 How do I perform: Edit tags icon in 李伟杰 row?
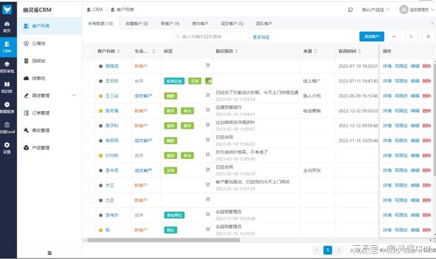click(207, 214)
